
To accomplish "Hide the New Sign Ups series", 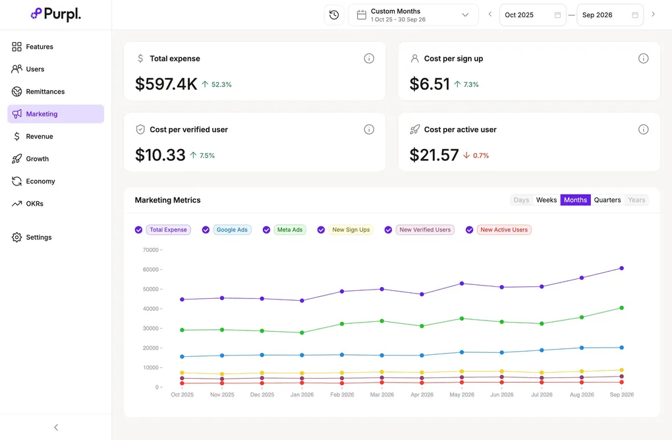I will pos(321,230).
